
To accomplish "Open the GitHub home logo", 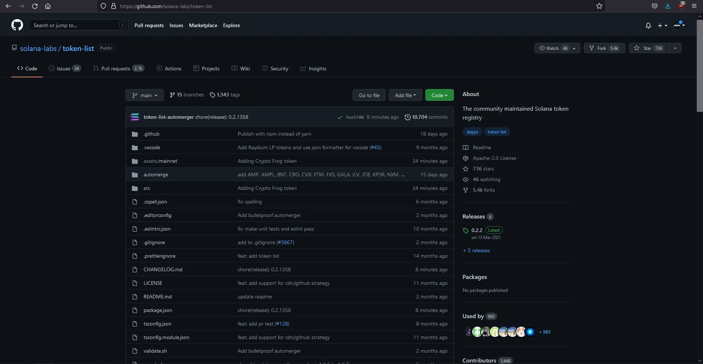I will (x=17, y=25).
